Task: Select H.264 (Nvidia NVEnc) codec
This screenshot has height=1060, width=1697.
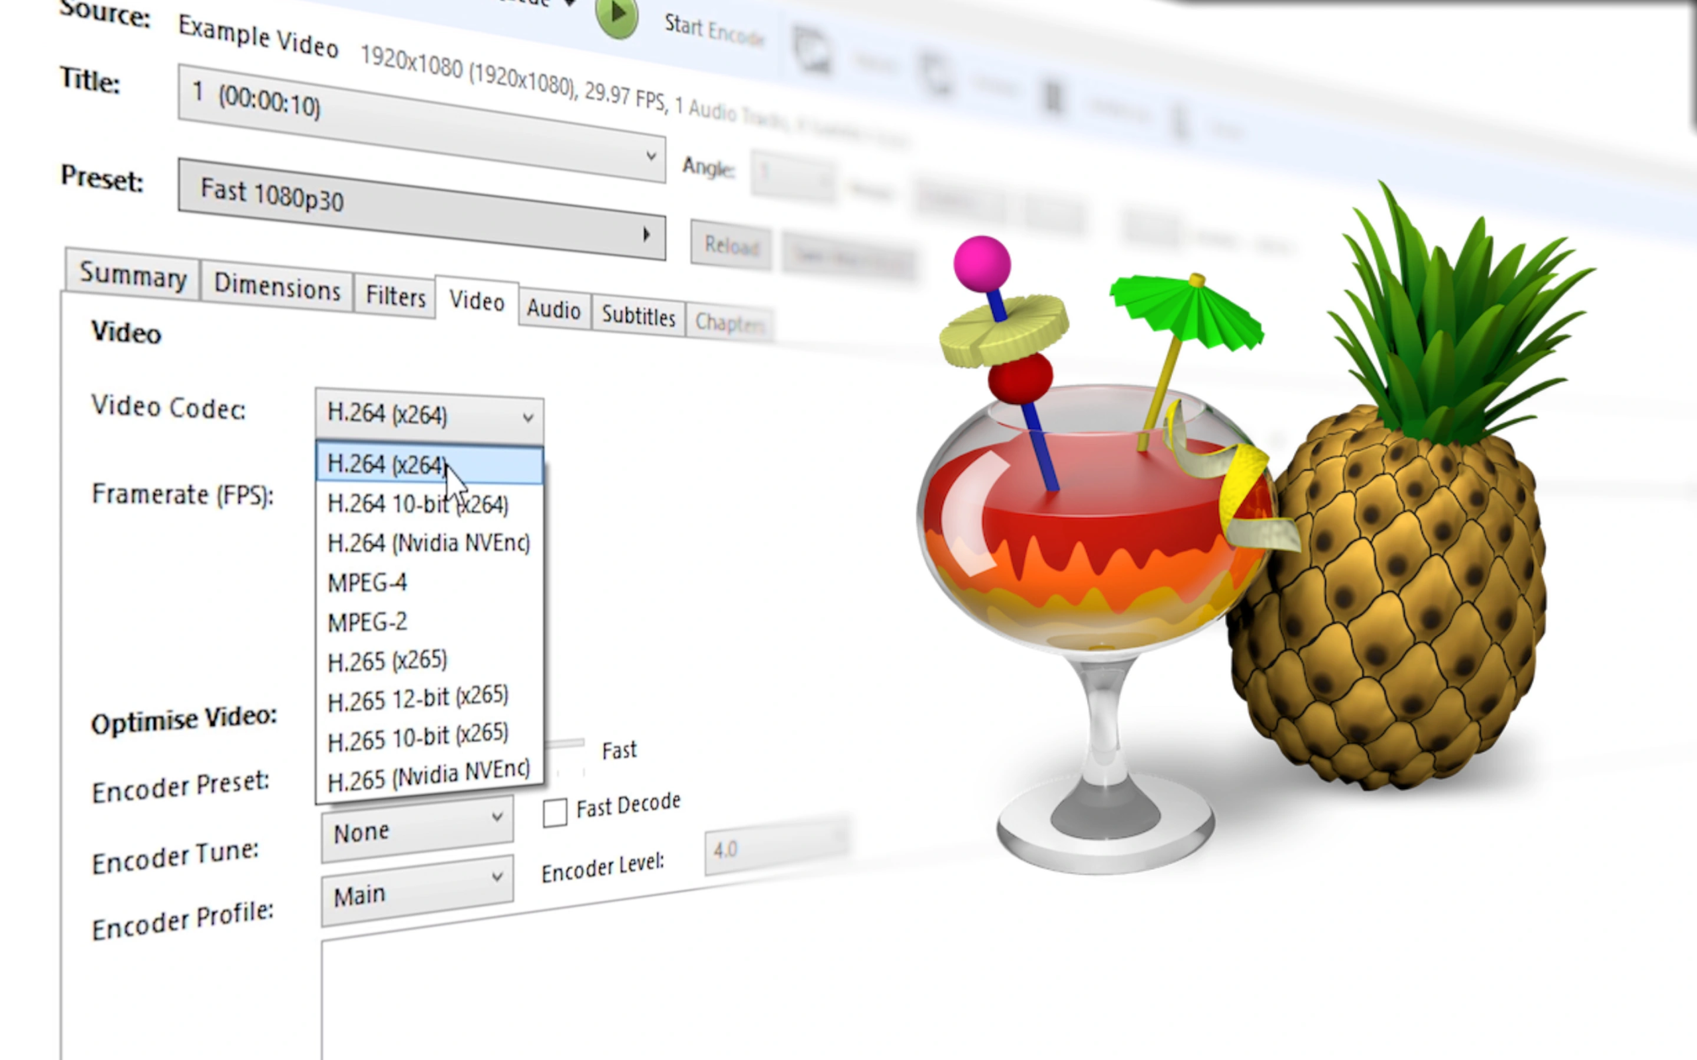Action: click(430, 543)
